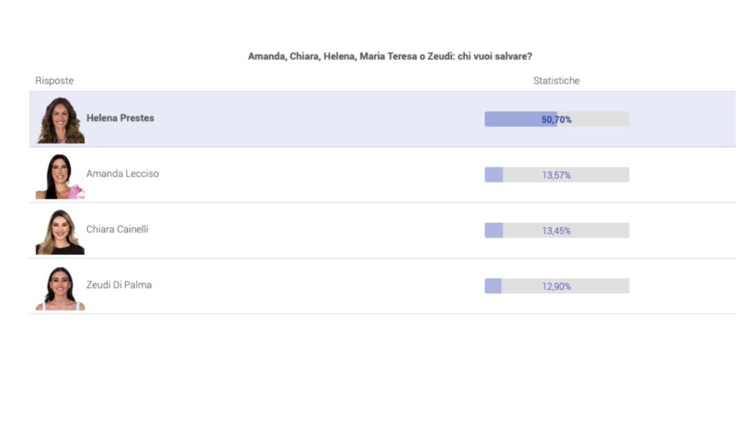Click Amanda Lecciso photo thumbnail
This screenshot has height=421, width=748.
click(x=60, y=175)
